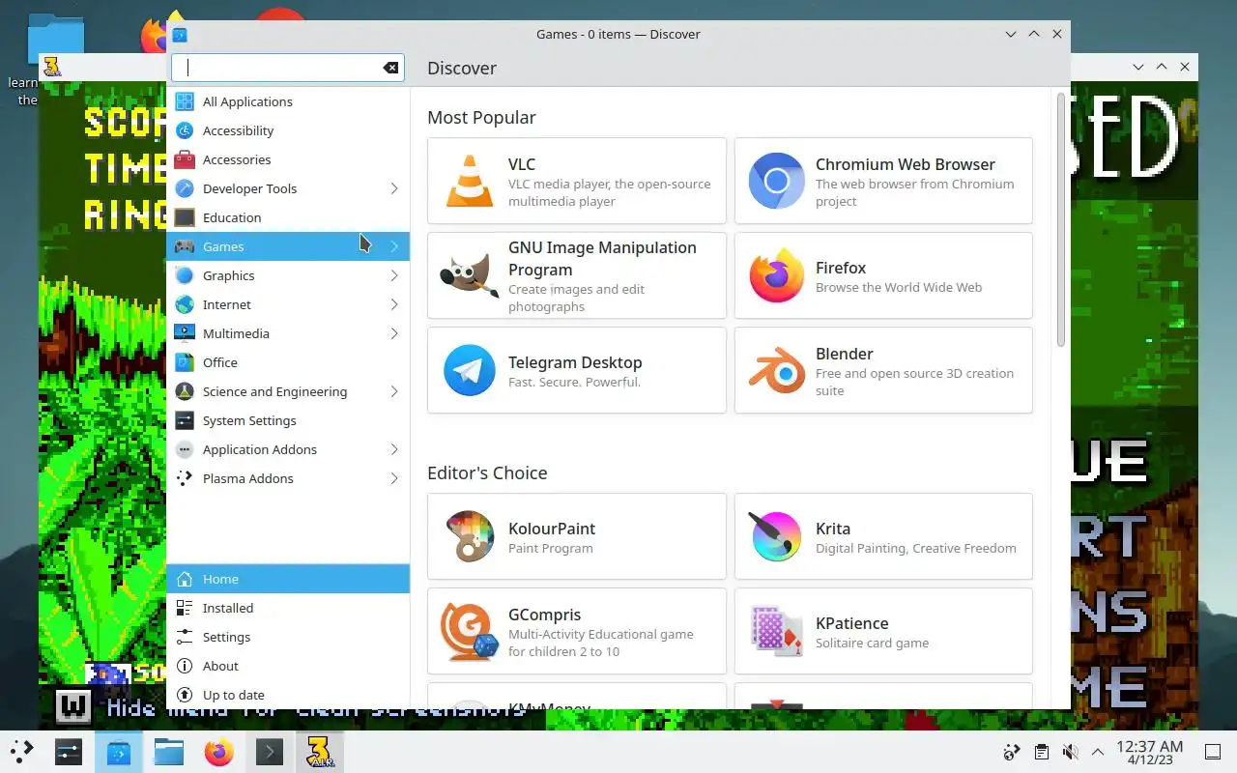The width and height of the screenshot is (1237, 773).
Task: Switch to Sonic 3 A.I.R. taskbar entry
Action: click(x=320, y=752)
